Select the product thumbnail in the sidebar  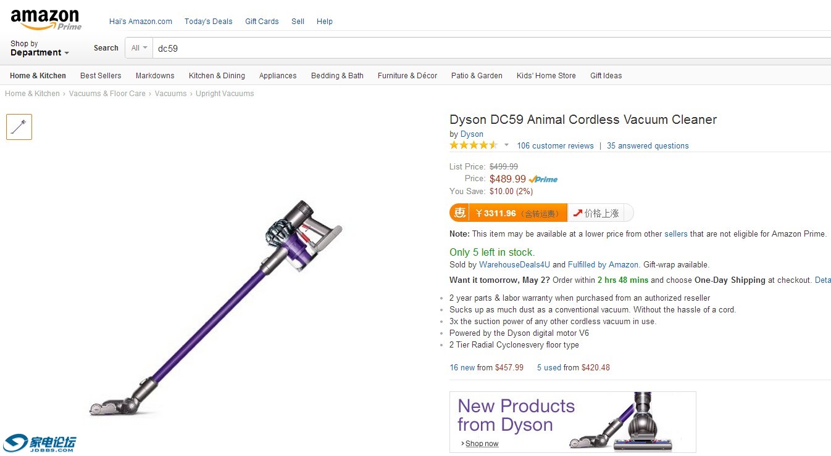click(x=19, y=126)
